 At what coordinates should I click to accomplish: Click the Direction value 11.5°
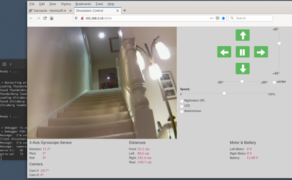(x=47, y=149)
